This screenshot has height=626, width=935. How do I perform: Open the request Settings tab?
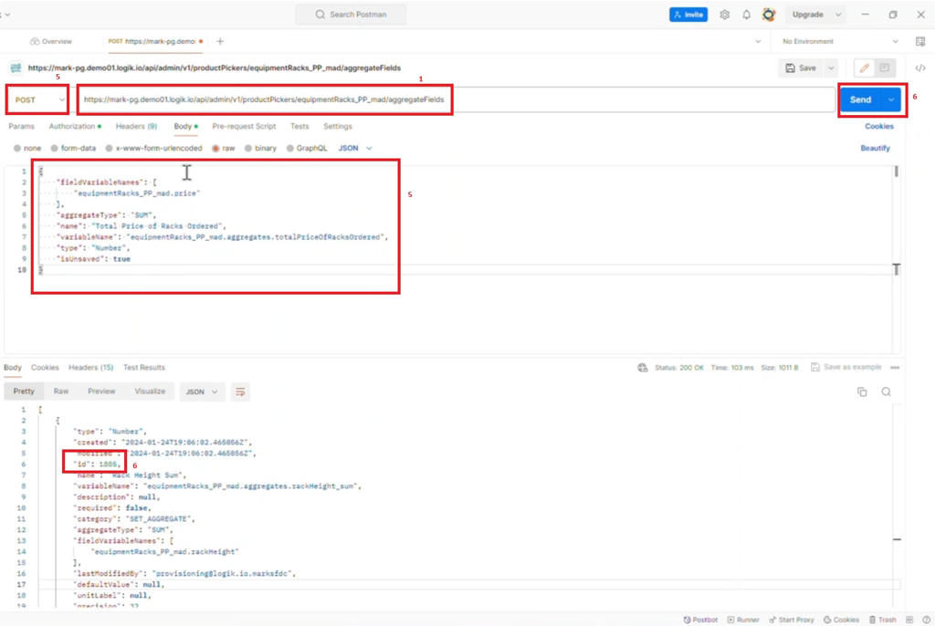[338, 127]
